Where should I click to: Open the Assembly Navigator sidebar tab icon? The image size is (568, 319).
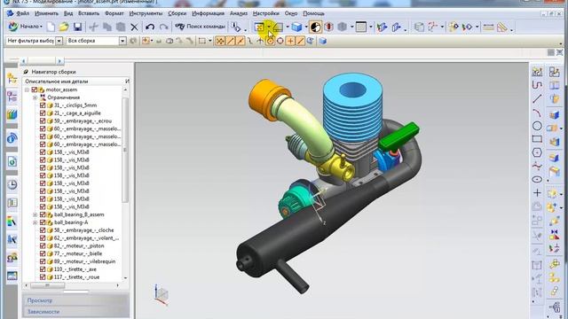pyautogui.click(x=12, y=79)
